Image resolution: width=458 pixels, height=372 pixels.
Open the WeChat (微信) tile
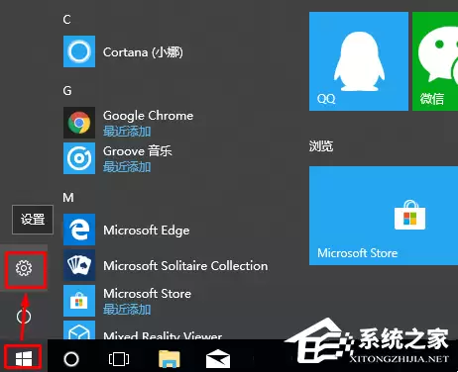click(435, 61)
